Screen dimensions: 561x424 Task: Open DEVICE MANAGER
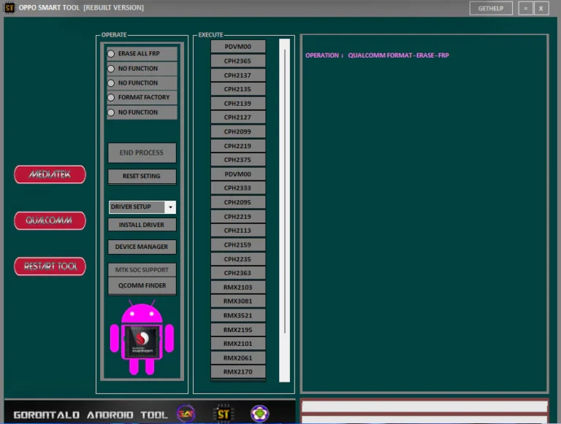[142, 247]
